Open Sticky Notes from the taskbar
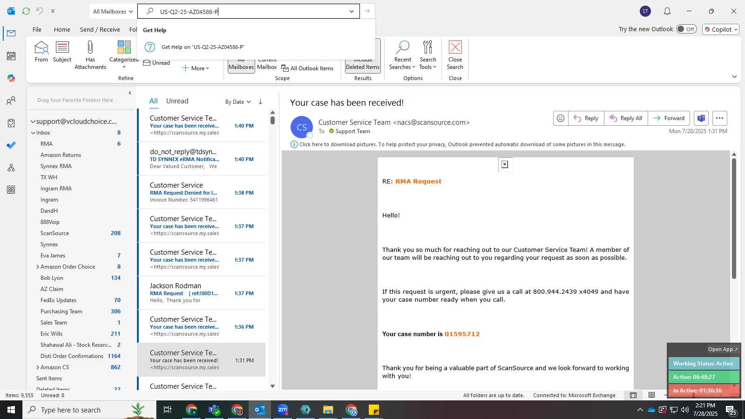 [374, 410]
